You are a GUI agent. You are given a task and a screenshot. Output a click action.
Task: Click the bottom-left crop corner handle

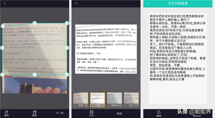(2, 75)
